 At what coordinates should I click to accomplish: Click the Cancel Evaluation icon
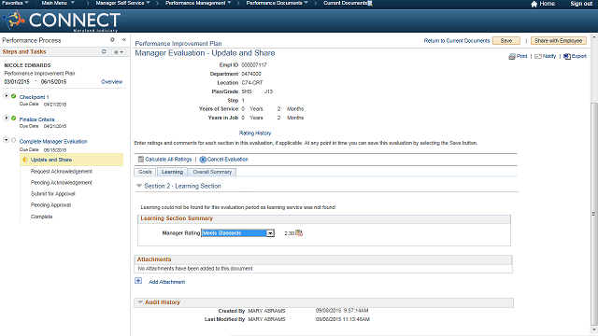click(203, 160)
